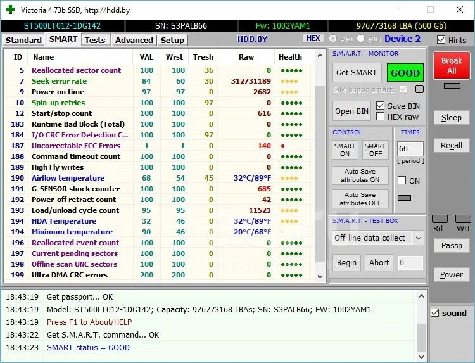Click Auto Save attributes OFF button
475x363 pixels.
[360, 199]
